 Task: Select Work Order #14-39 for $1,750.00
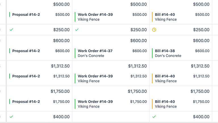95,102
